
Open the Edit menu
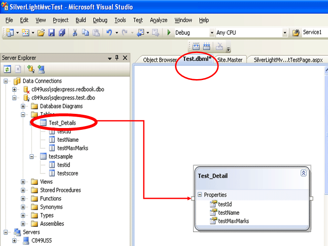point(24,20)
